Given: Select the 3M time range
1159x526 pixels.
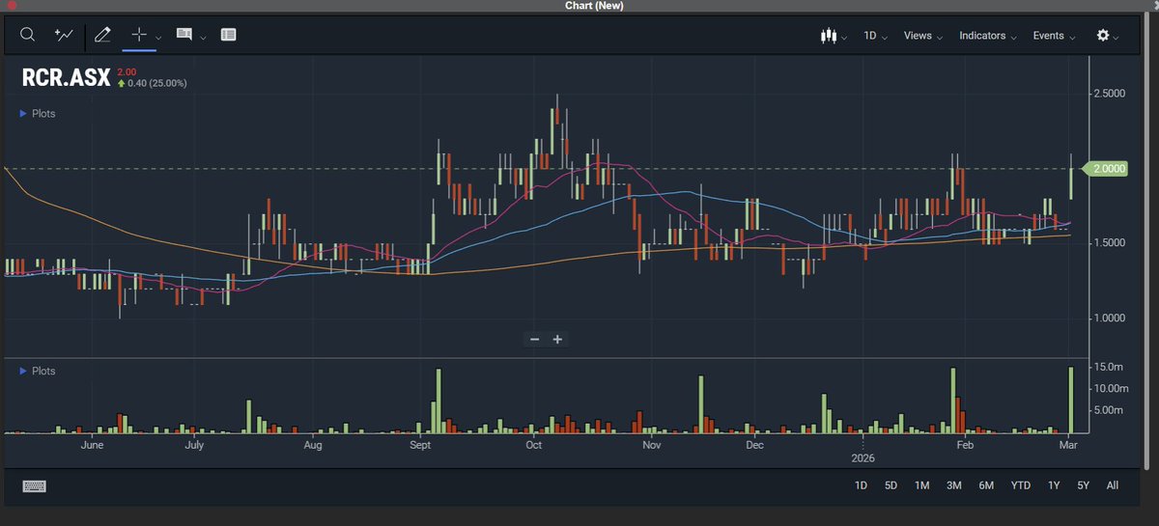Looking at the screenshot, I should click(x=954, y=485).
